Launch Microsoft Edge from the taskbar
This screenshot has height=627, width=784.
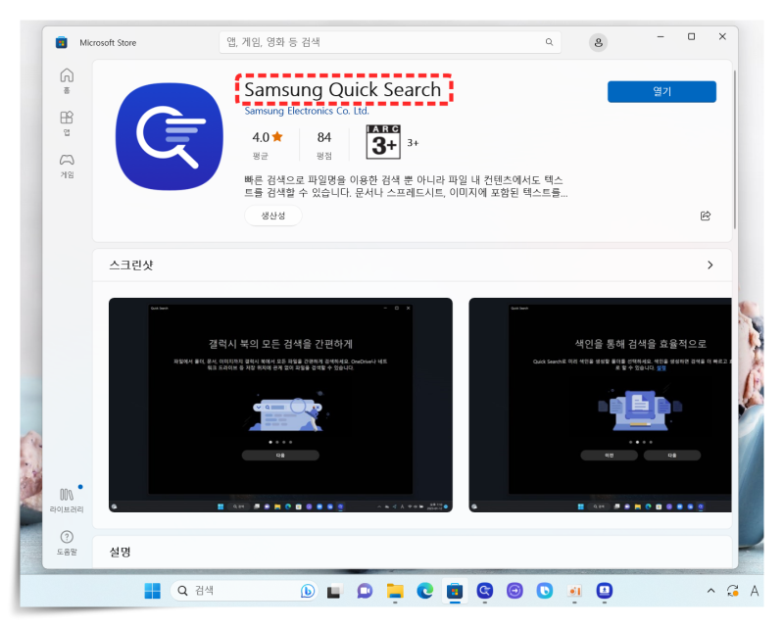(x=423, y=591)
